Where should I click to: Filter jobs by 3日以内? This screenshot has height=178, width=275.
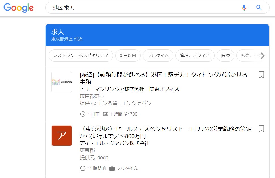click(128, 56)
